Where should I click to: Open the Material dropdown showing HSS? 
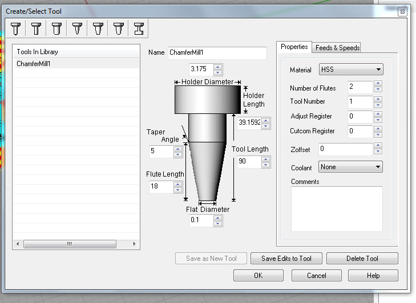pos(350,69)
